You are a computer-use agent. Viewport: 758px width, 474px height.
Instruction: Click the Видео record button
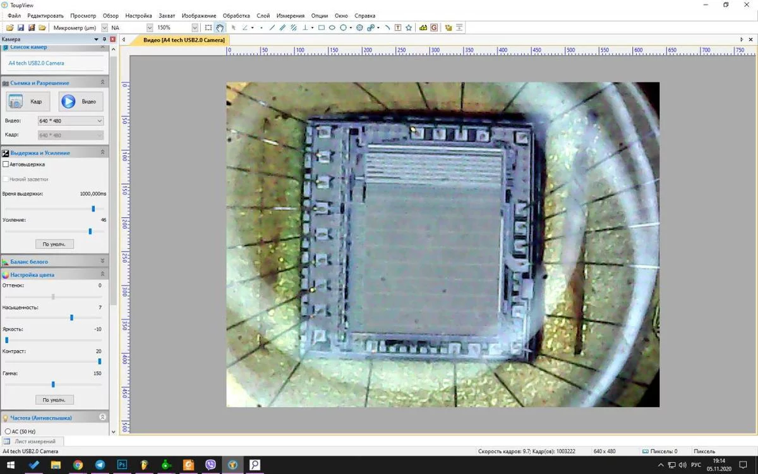click(81, 101)
